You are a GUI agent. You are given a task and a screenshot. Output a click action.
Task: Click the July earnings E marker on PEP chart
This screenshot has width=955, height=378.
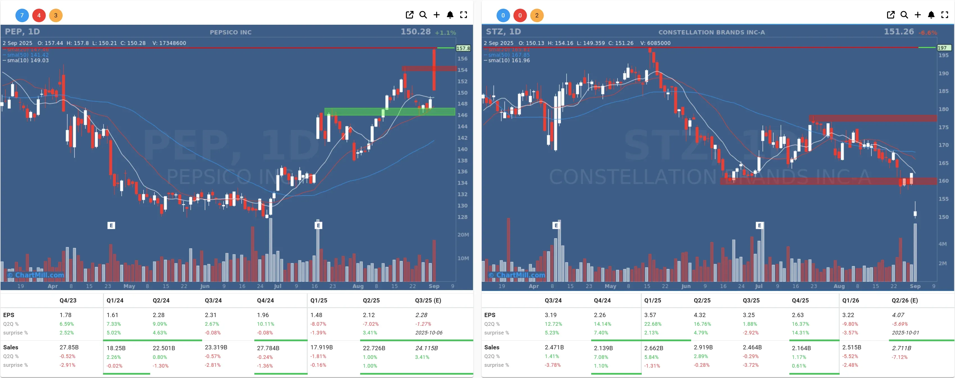(x=318, y=225)
